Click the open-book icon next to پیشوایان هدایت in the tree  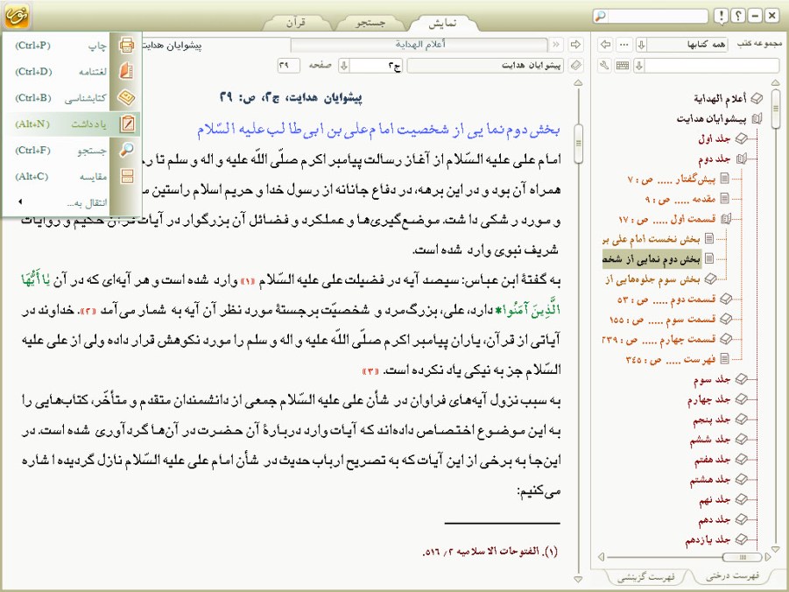click(x=757, y=119)
